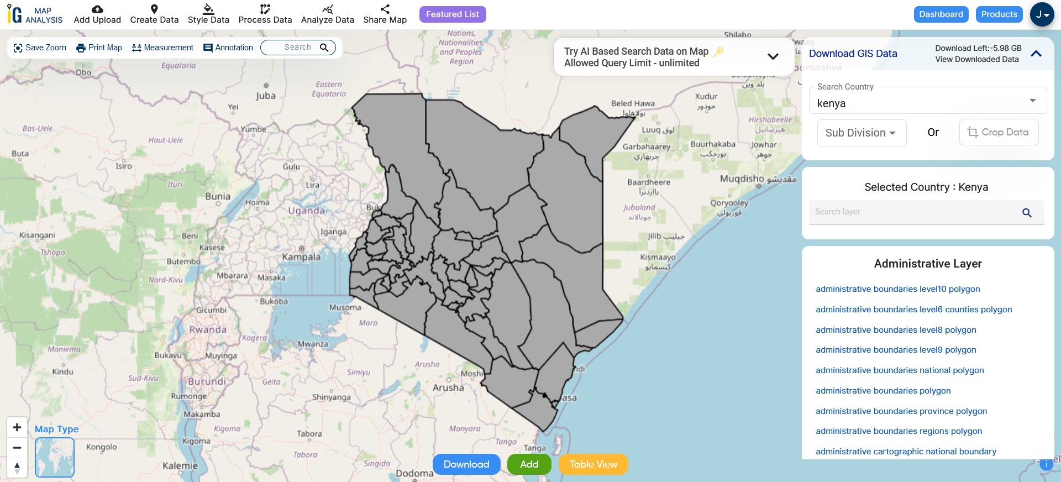Image resolution: width=1061 pixels, height=482 pixels.
Task: Click the Share Map share icon
Action: coord(385,9)
